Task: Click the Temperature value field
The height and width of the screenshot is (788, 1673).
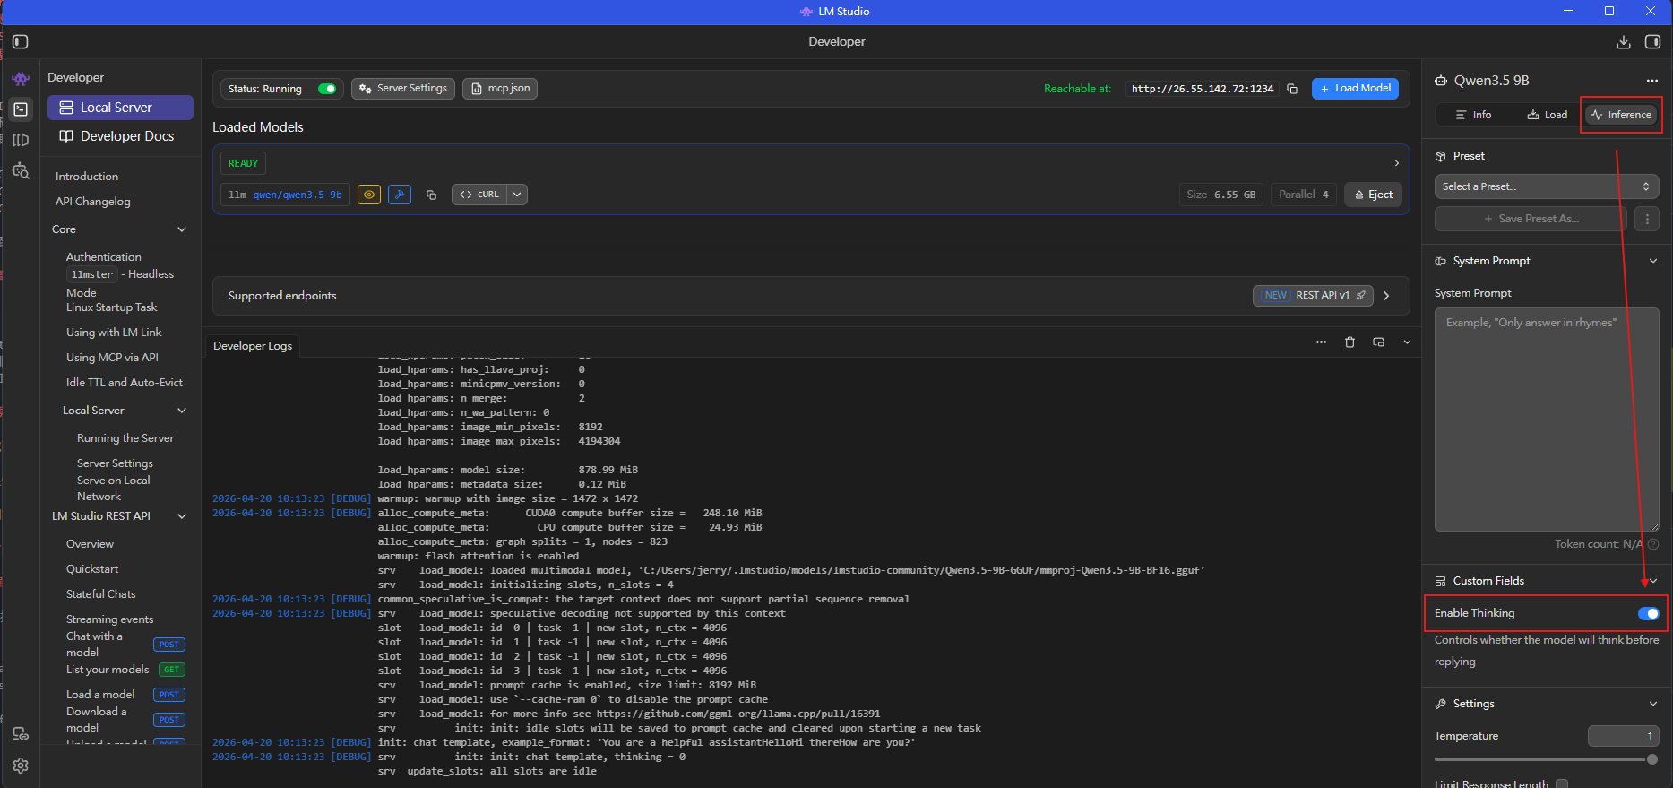Action: click(1623, 736)
